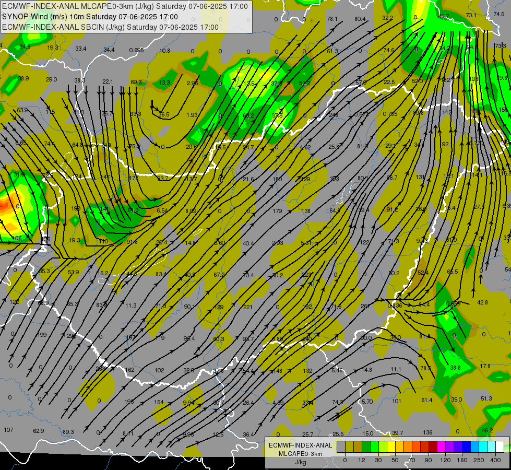Click the header line 'ECMWF-INDEX-ANAL MLCAPE0-3km (J/kg) Saturday'

tap(125, 6)
